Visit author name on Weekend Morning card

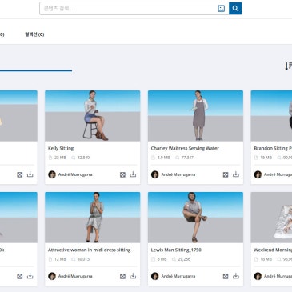tap(278, 276)
